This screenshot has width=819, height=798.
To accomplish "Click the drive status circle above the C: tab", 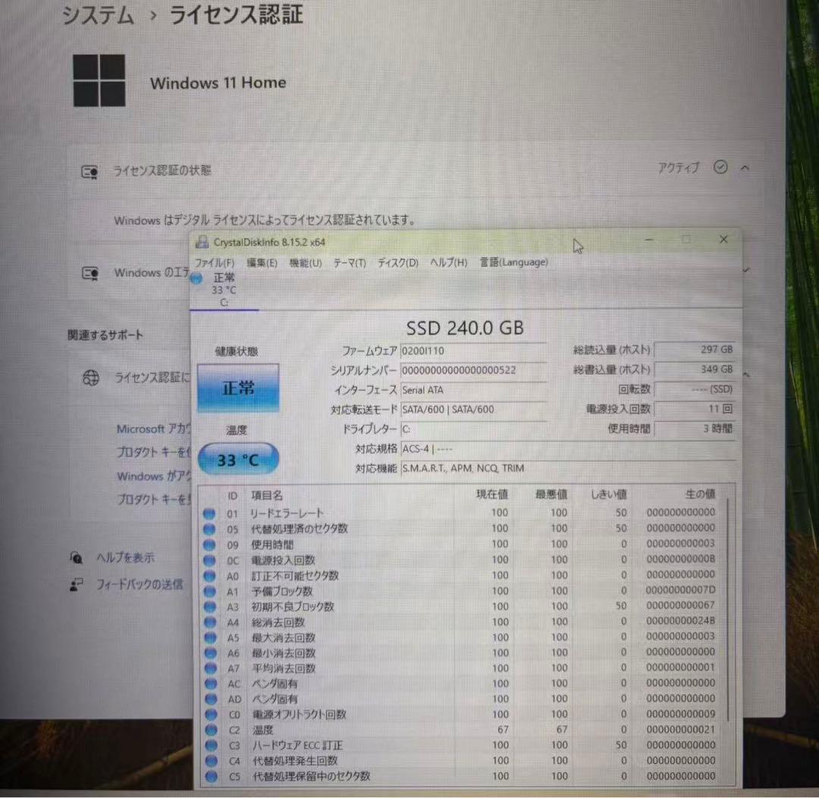I will pos(196,279).
